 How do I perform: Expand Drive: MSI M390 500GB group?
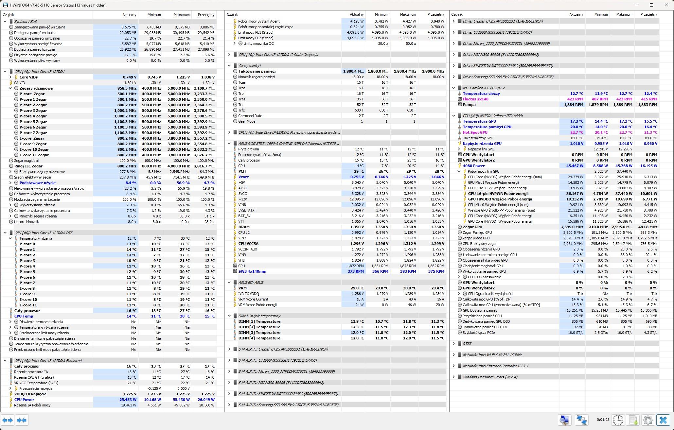click(453, 55)
